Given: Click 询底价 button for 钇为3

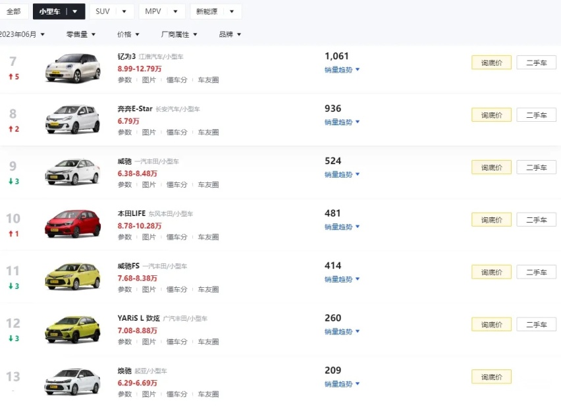Looking at the screenshot, I should (x=491, y=63).
